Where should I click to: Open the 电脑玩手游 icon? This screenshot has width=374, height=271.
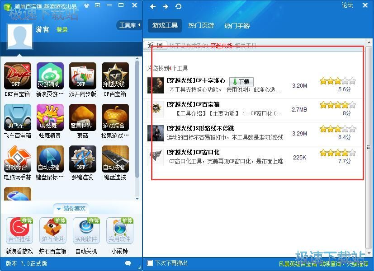(x=18, y=159)
